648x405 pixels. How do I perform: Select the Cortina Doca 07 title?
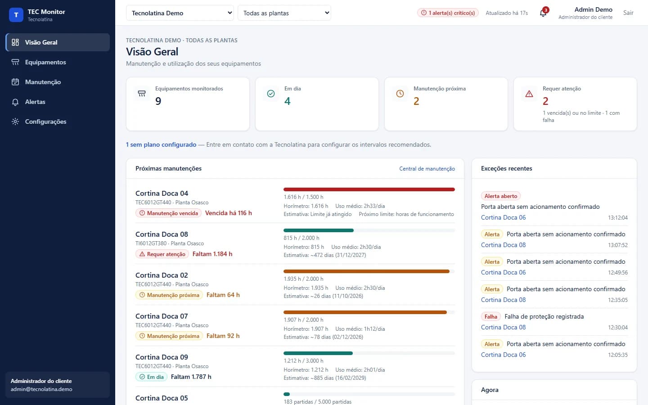click(x=162, y=316)
